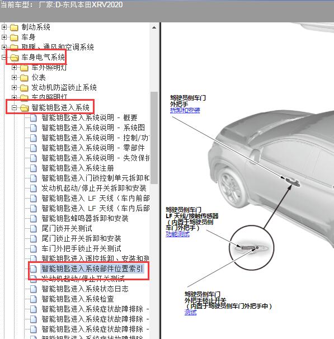Select the 制动系统 tree node
The height and width of the screenshot is (339, 334).
point(36,27)
